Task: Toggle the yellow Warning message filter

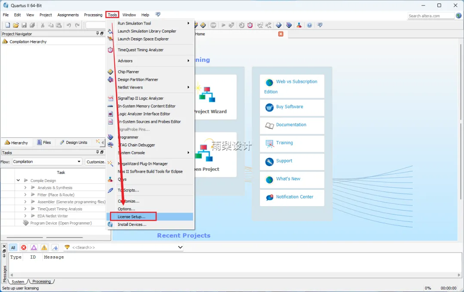Action: point(44,247)
